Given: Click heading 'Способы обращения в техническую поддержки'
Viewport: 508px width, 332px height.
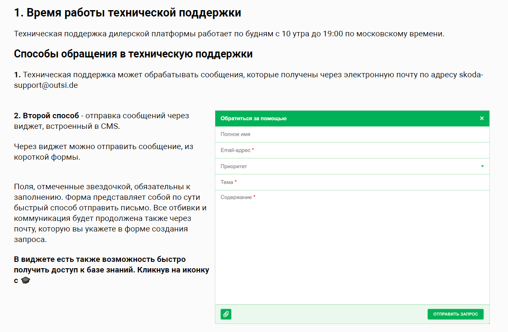Looking at the screenshot, I should pyautogui.click(x=133, y=54).
